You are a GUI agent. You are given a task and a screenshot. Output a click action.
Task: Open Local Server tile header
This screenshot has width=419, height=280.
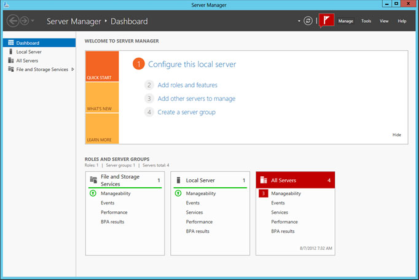coord(210,180)
